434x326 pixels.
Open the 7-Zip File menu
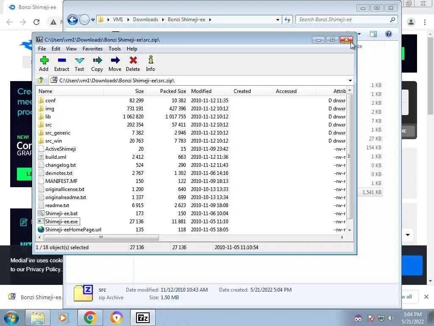[x=42, y=49]
